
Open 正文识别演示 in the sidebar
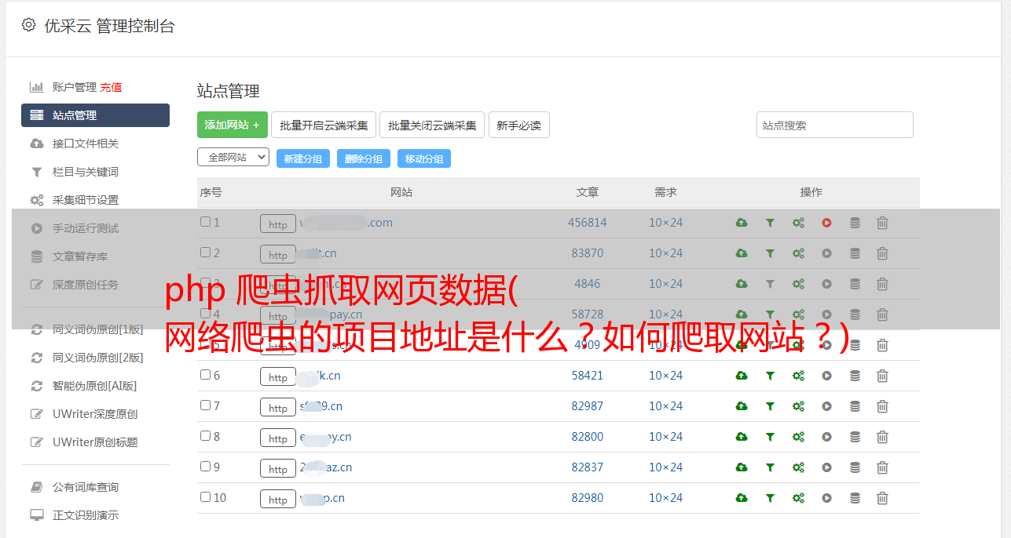[x=86, y=515]
